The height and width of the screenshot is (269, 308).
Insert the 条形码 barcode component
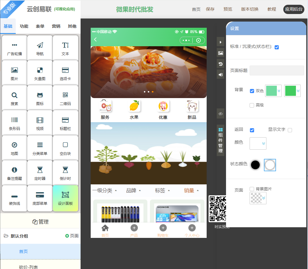tap(15, 123)
